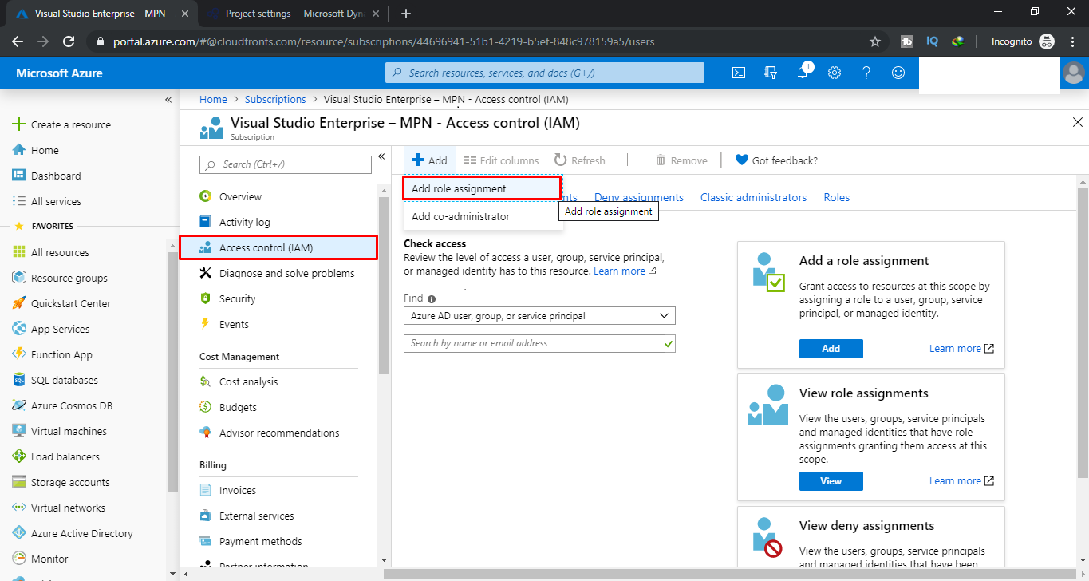Image resolution: width=1089 pixels, height=581 pixels.
Task: Open Dashboard from sidebar
Action: (47, 176)
